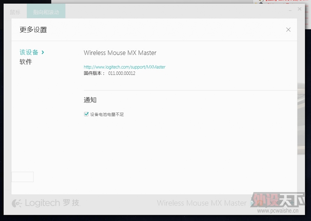This screenshot has width=311, height=221.
Task: Click Wireless Mouse MX Master heading
Action: click(120, 53)
